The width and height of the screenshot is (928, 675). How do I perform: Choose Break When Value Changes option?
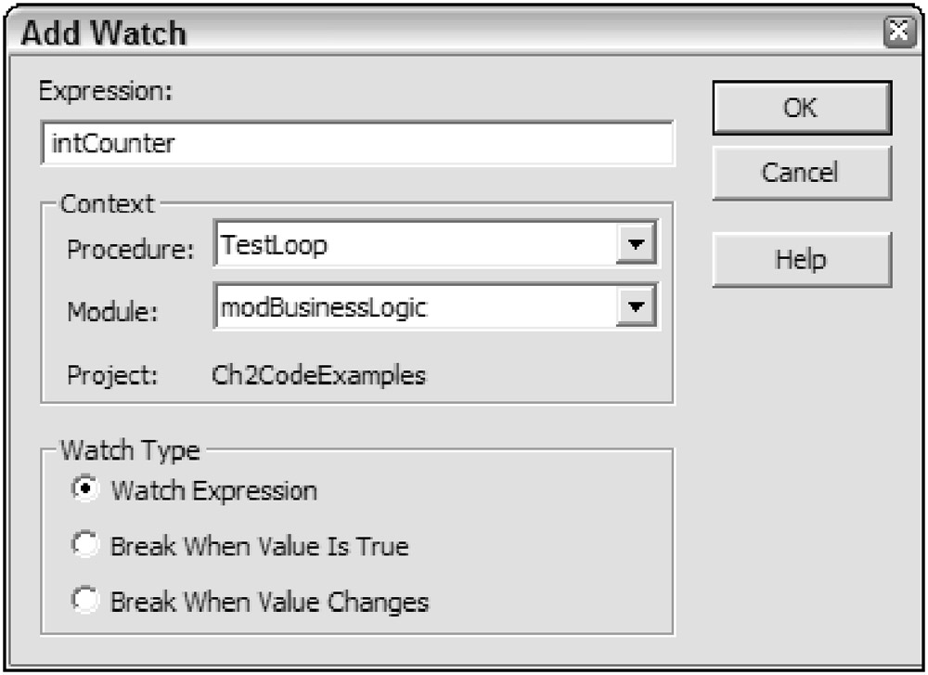tap(86, 602)
